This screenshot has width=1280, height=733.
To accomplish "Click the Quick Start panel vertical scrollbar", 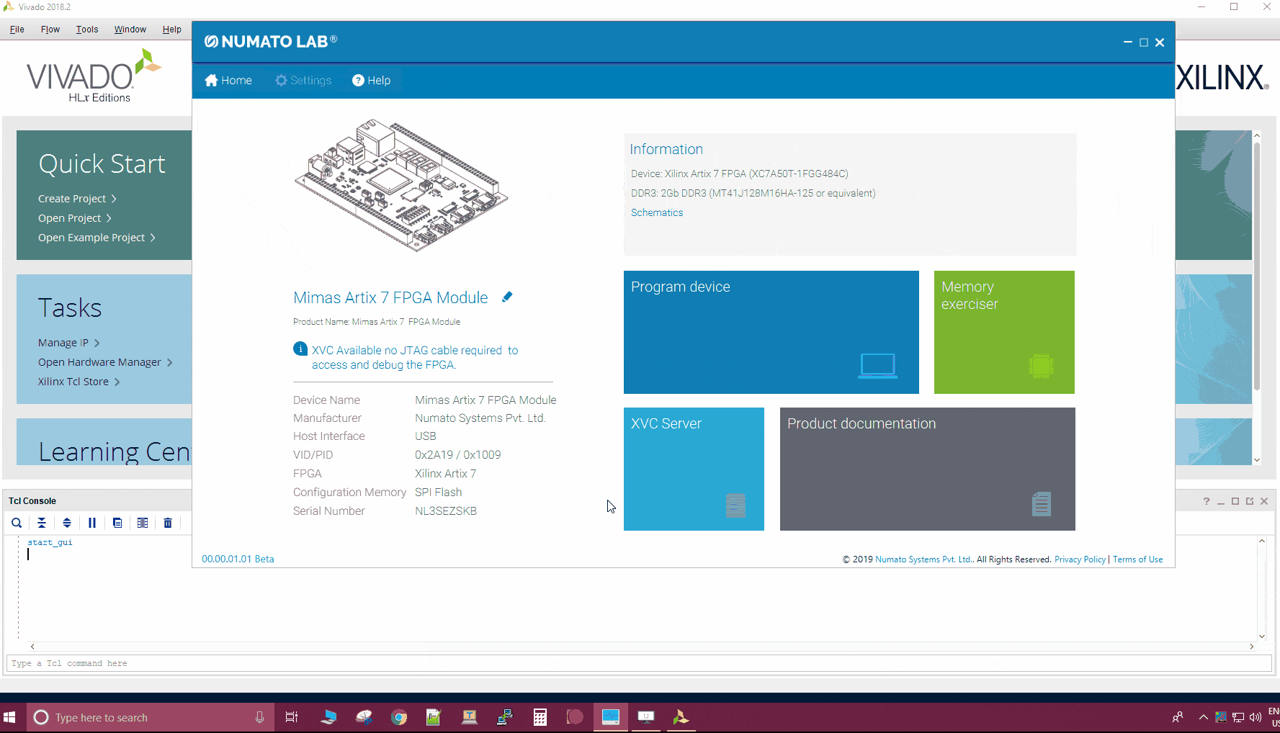I will coord(1256,266).
